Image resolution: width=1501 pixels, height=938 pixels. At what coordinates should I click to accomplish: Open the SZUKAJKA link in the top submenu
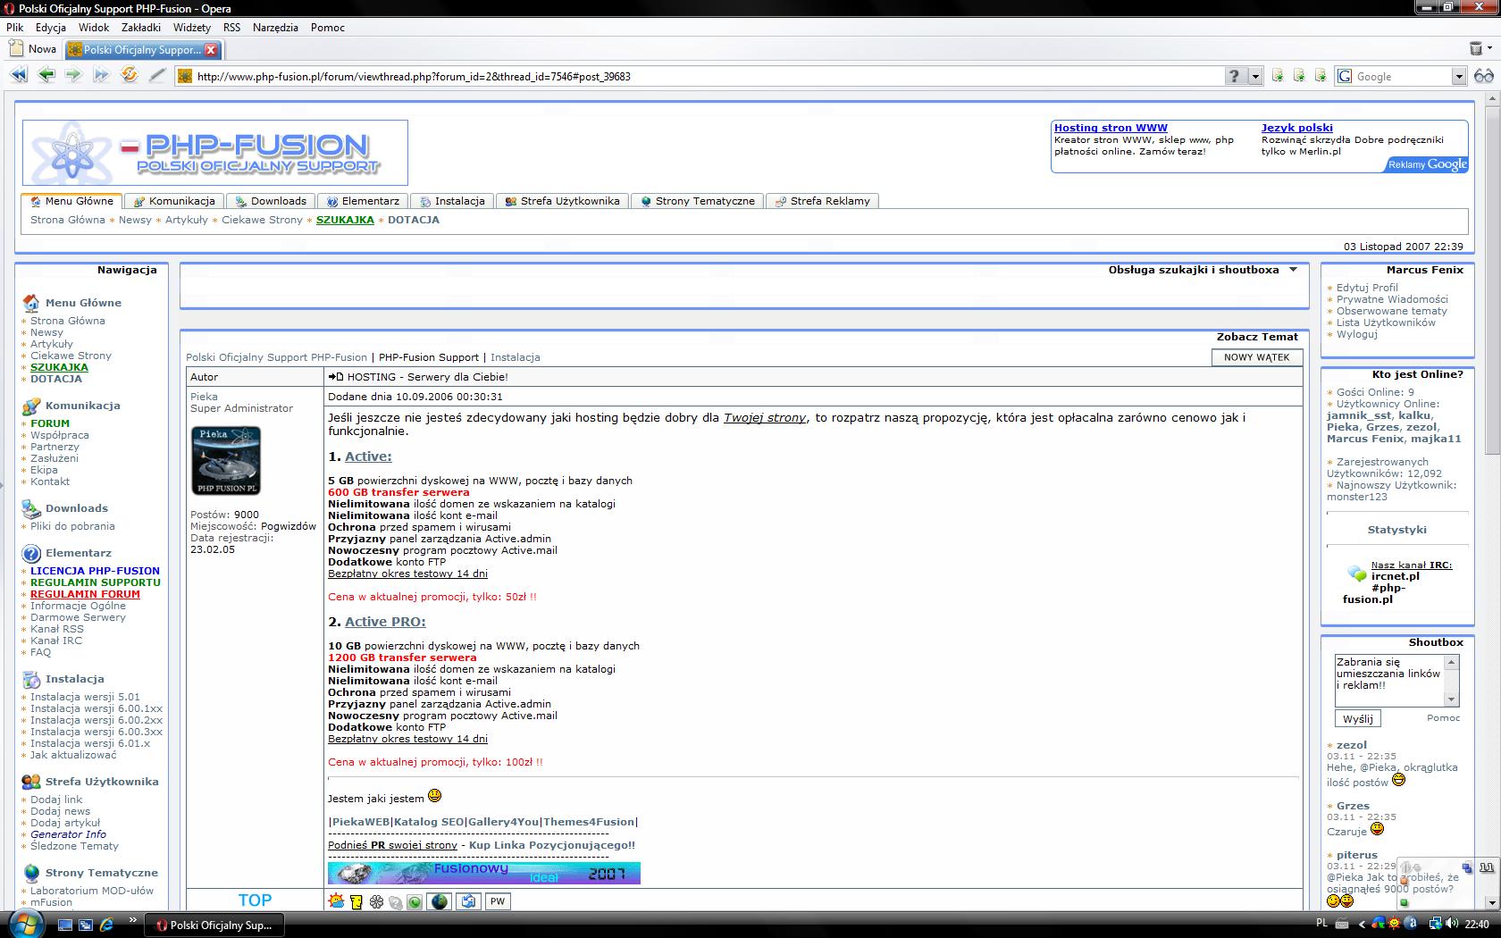[x=345, y=220]
